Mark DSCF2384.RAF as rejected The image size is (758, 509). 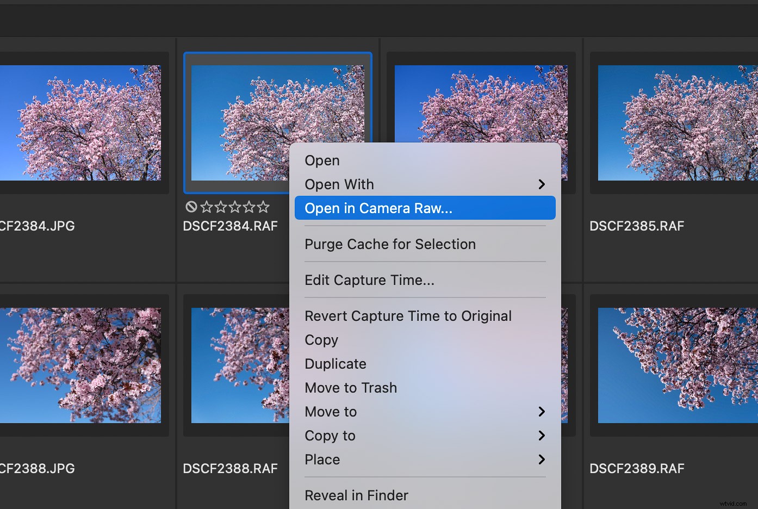[x=191, y=207]
